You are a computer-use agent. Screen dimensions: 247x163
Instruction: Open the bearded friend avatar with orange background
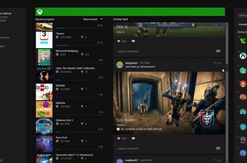(243, 97)
